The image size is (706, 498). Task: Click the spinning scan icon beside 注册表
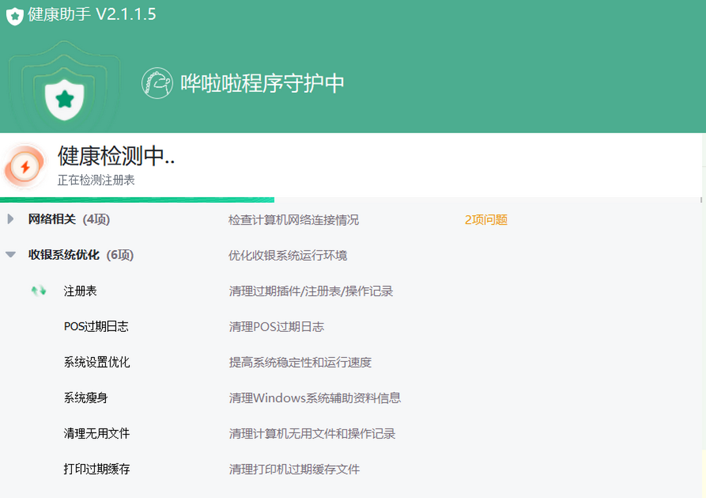(x=37, y=290)
